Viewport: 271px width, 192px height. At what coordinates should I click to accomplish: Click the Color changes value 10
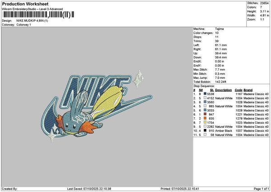point(217,33)
